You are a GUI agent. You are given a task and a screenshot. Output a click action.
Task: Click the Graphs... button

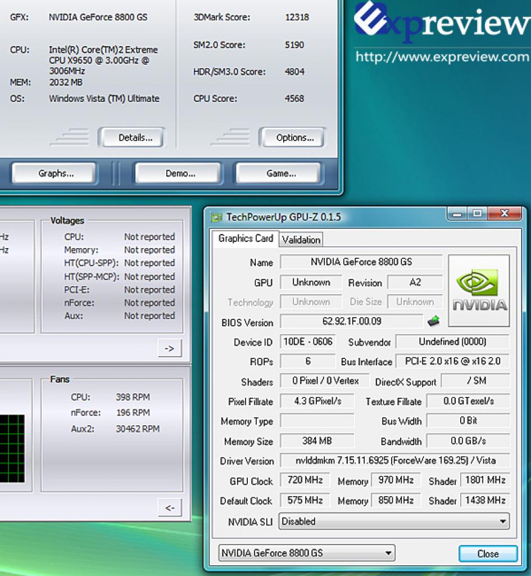[55, 173]
